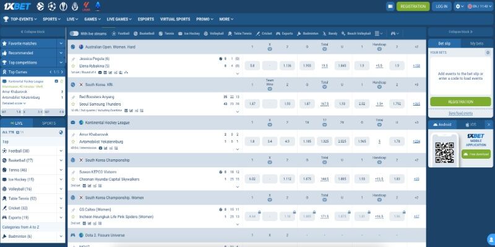Favorite the Seoul Samsung Thunders match star

[x=73, y=104]
